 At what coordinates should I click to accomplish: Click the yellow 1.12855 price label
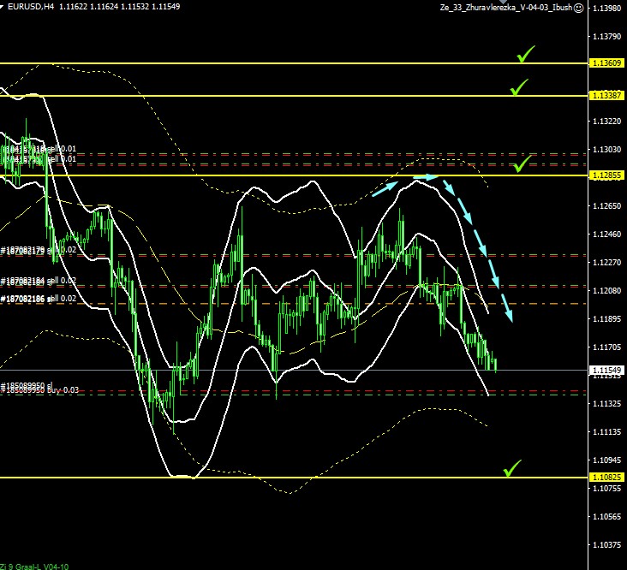(x=606, y=175)
